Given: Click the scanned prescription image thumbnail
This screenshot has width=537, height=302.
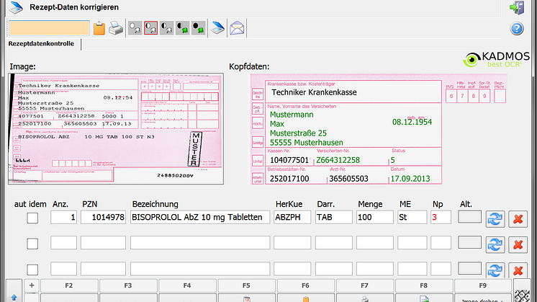Looking at the screenshot, I should point(116,129).
